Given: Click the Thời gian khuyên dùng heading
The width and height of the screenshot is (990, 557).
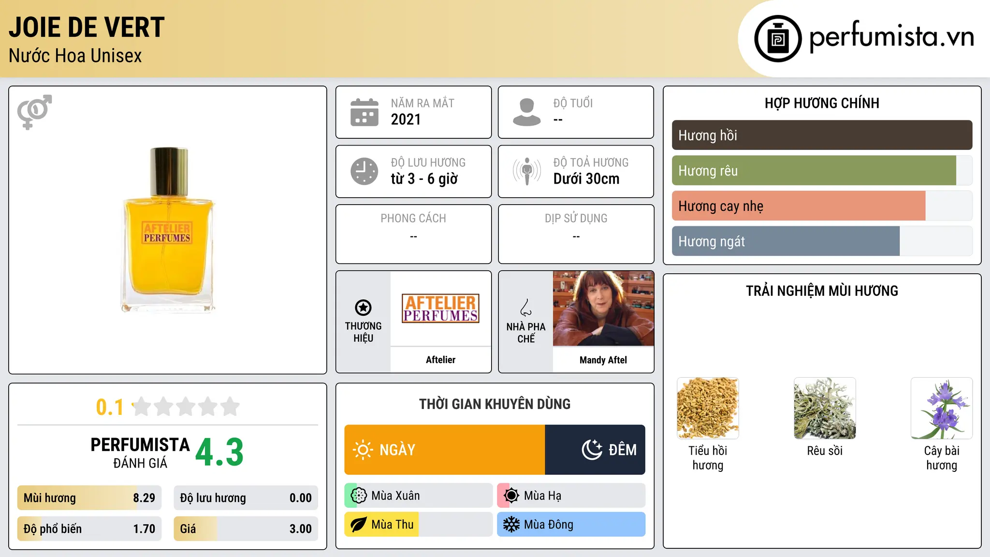Looking at the screenshot, I should [x=495, y=404].
